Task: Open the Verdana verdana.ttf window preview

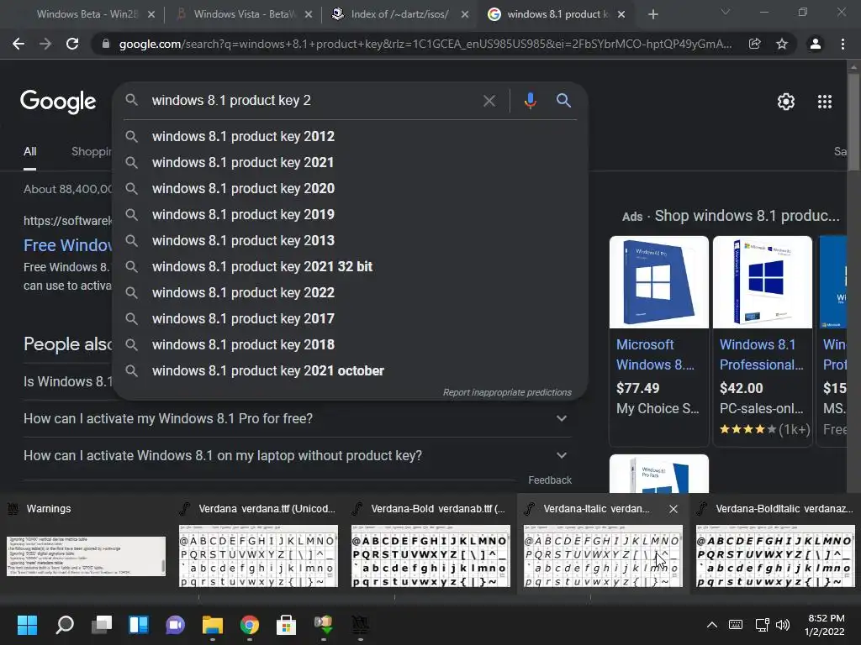Action: pos(258,543)
